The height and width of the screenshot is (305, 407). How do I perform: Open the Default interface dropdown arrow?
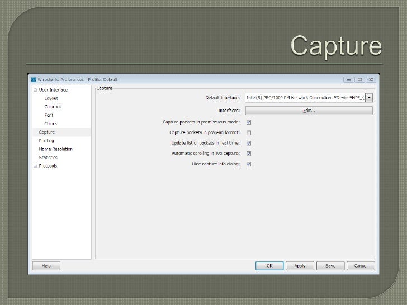click(x=370, y=98)
